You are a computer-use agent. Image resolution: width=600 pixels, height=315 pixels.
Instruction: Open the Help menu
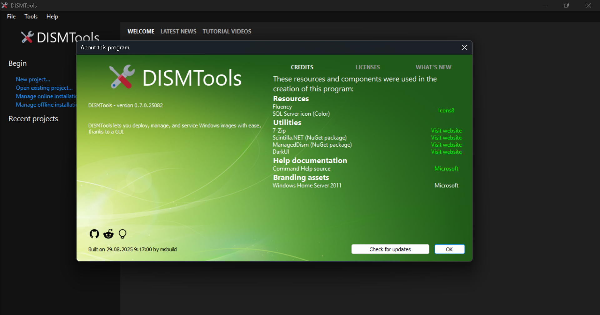52,17
